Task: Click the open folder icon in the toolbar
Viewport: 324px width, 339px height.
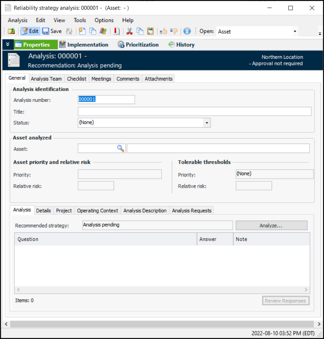Action: pos(11,31)
